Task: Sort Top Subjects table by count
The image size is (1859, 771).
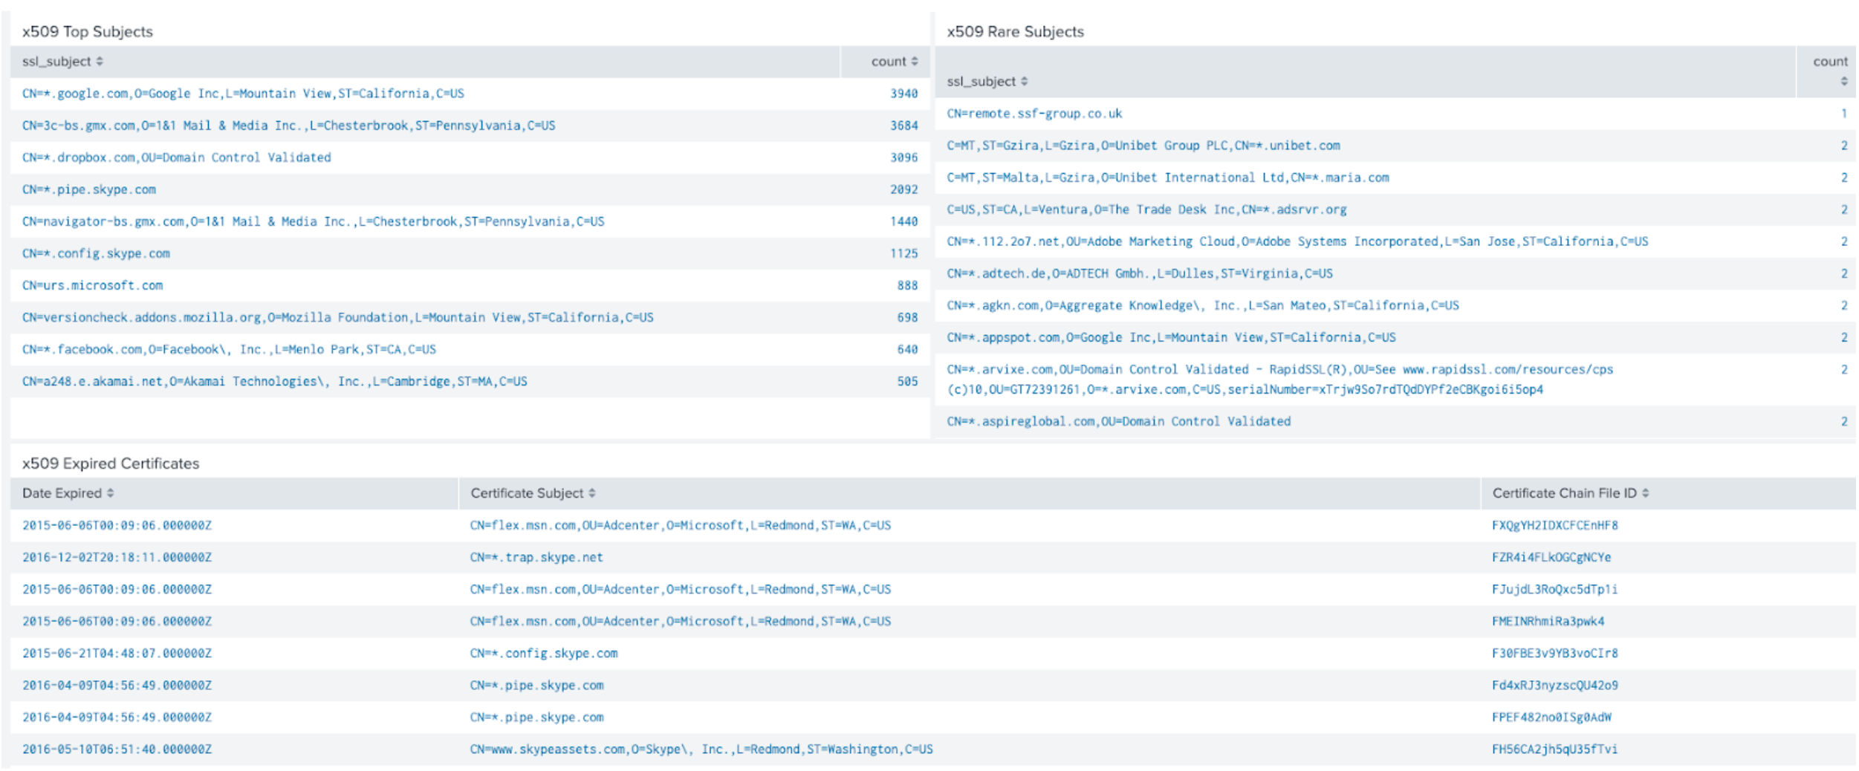Action: coord(894,62)
